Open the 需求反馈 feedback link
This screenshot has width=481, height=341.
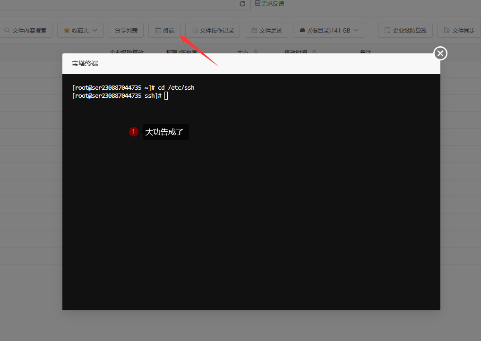point(273,4)
